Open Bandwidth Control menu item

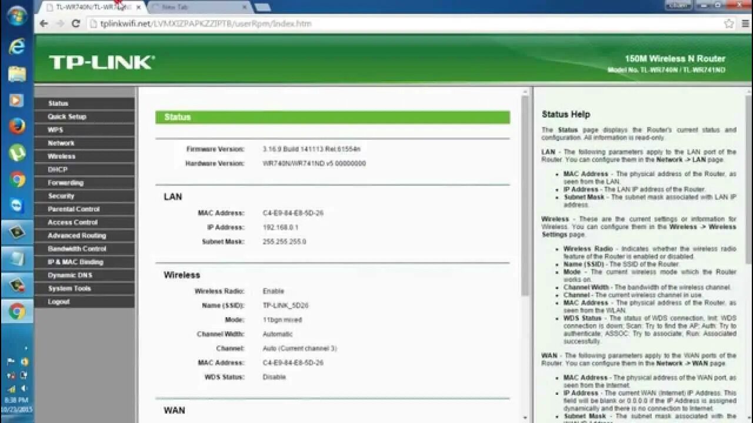click(x=84, y=249)
